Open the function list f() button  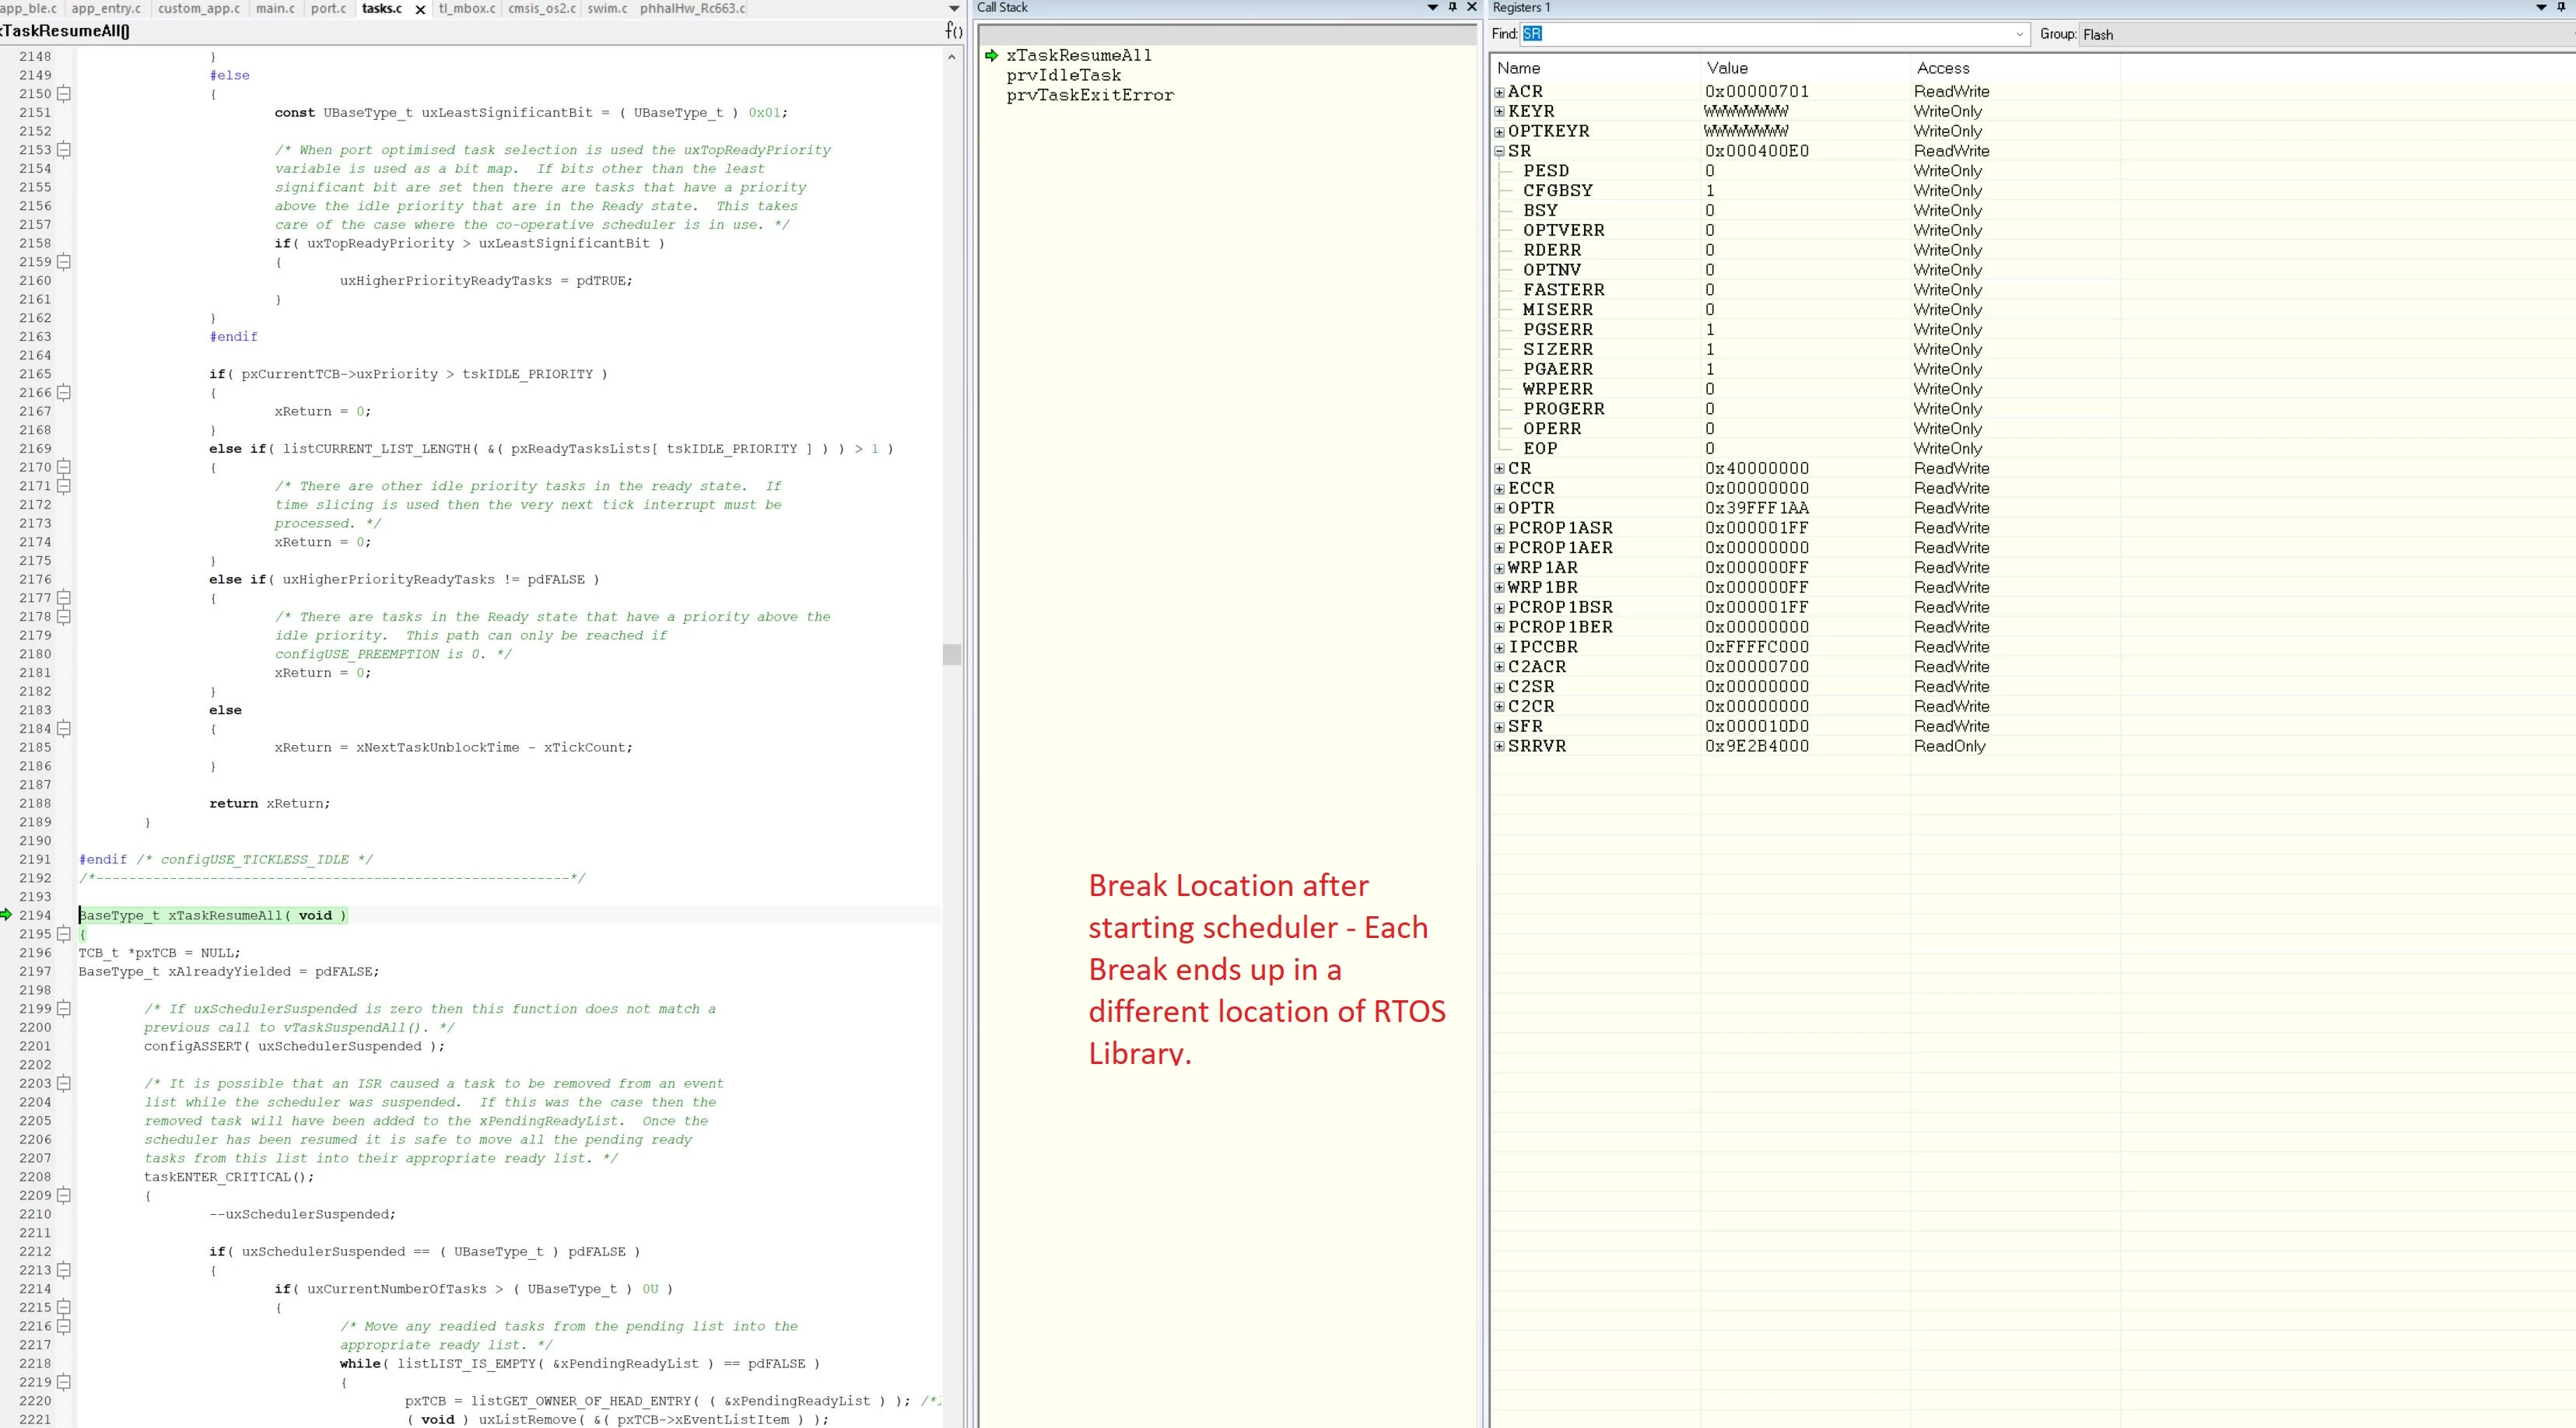[954, 30]
